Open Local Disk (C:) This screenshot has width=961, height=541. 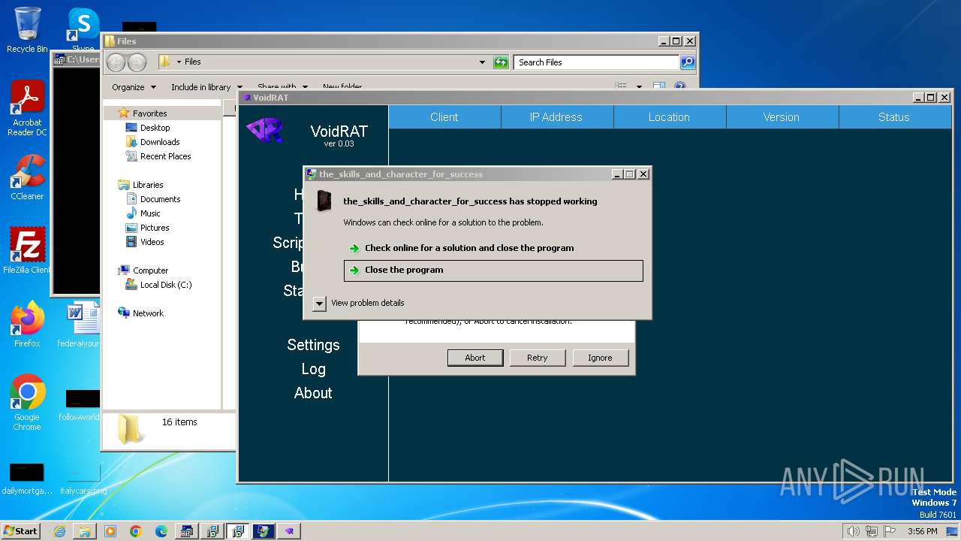pyautogui.click(x=165, y=285)
